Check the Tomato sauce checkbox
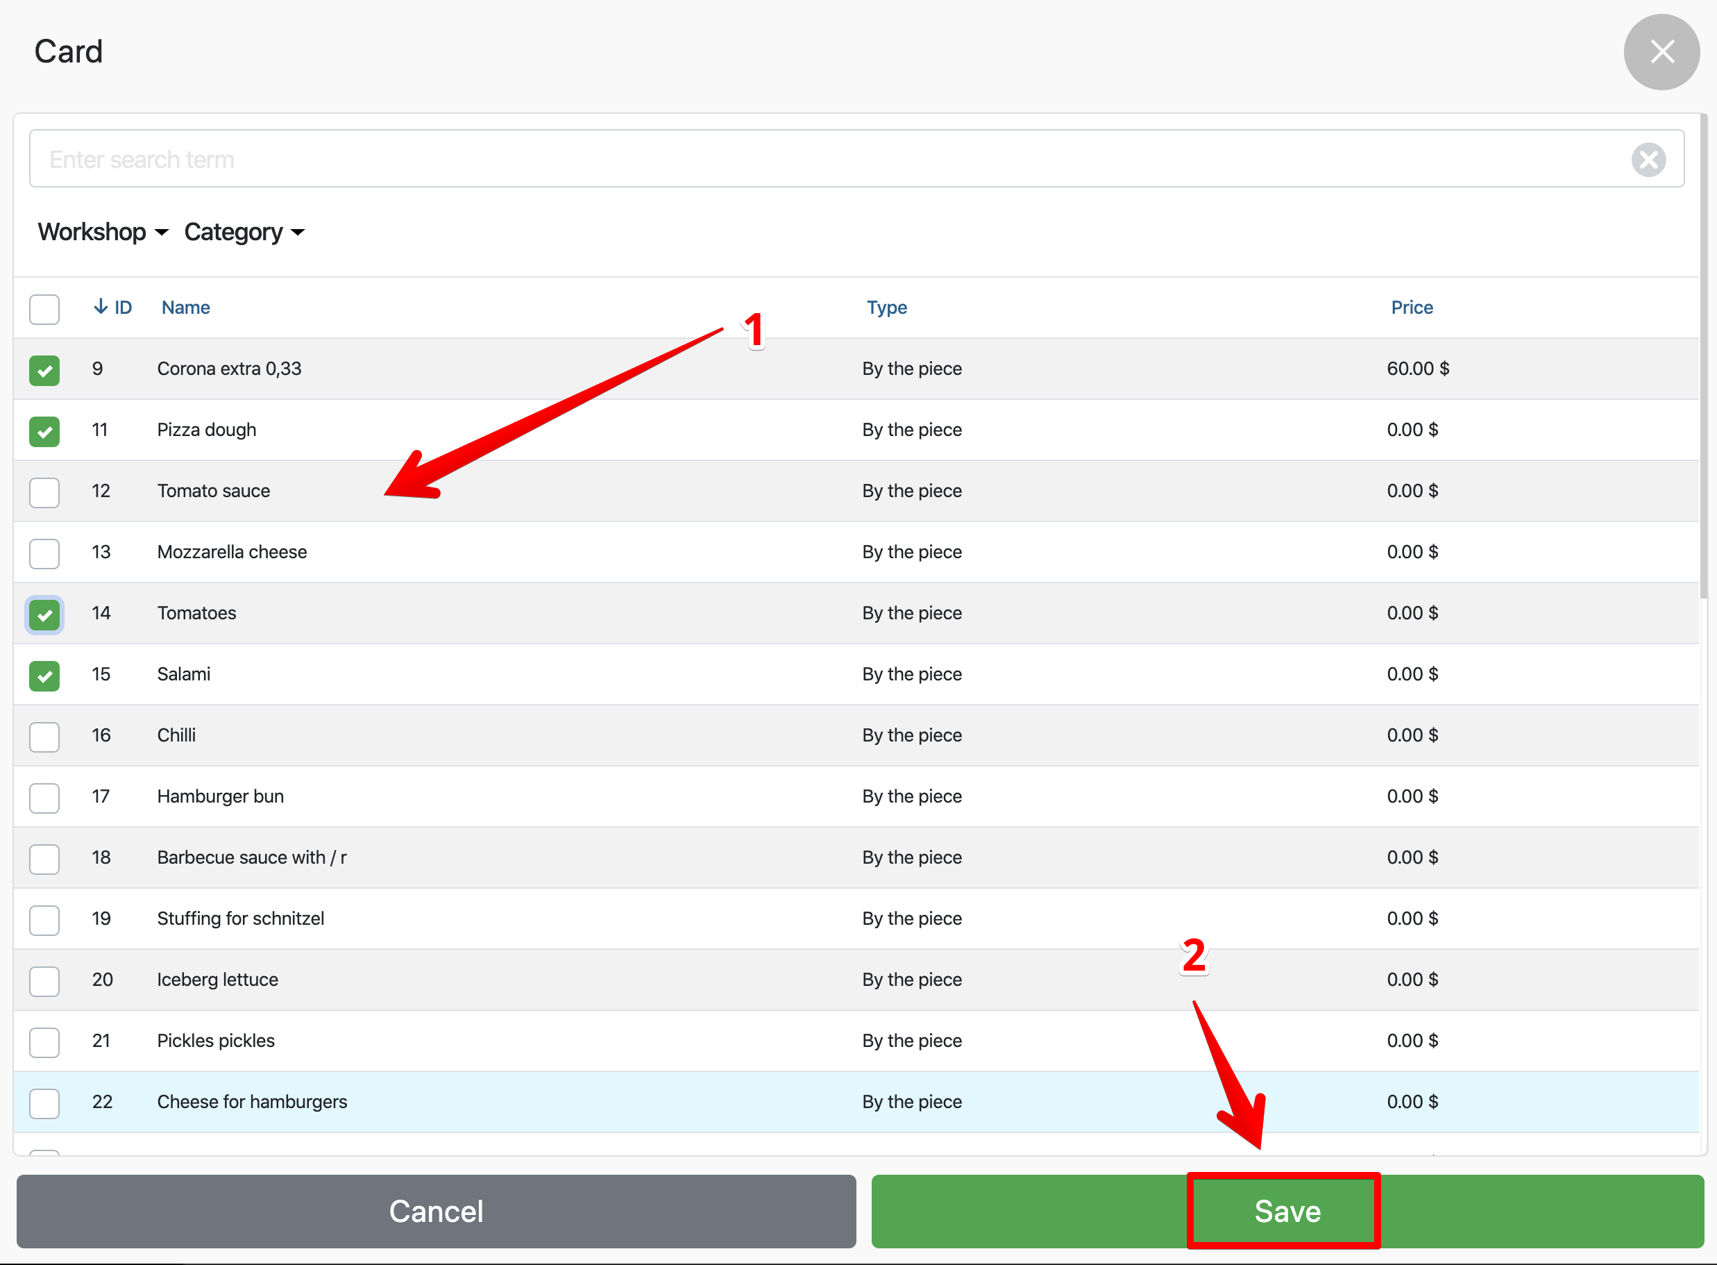The height and width of the screenshot is (1265, 1717). [x=44, y=492]
